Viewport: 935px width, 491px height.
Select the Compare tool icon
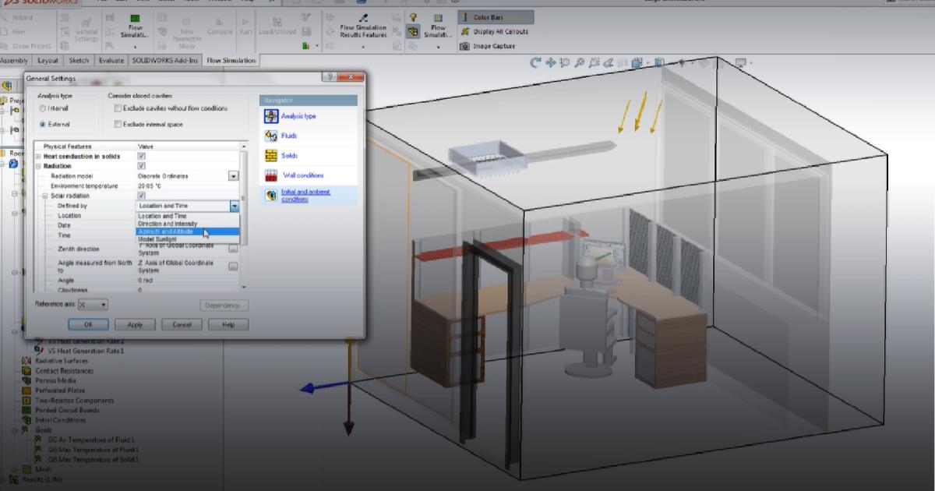(x=221, y=25)
